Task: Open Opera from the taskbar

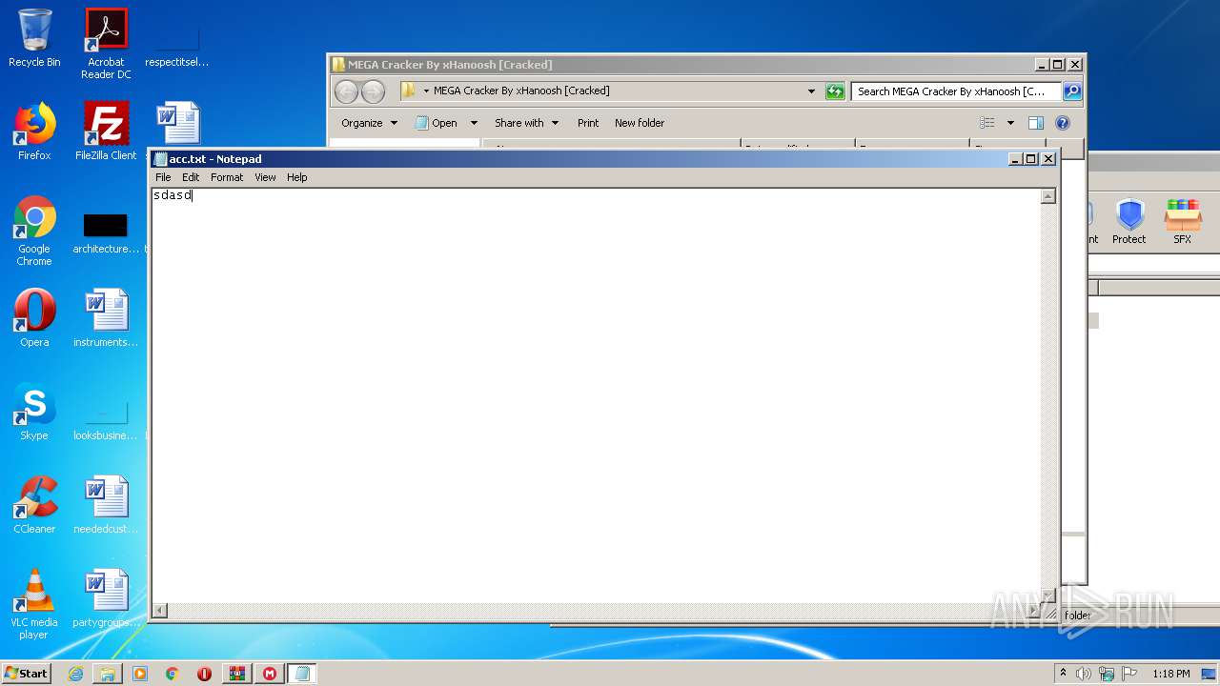Action: [x=205, y=674]
